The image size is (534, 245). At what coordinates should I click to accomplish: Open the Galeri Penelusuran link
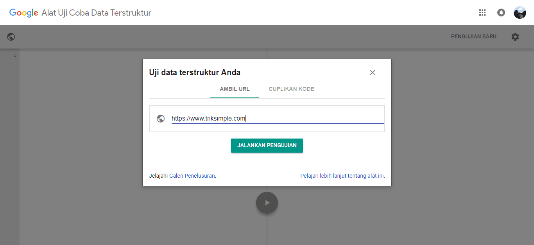[x=192, y=176]
